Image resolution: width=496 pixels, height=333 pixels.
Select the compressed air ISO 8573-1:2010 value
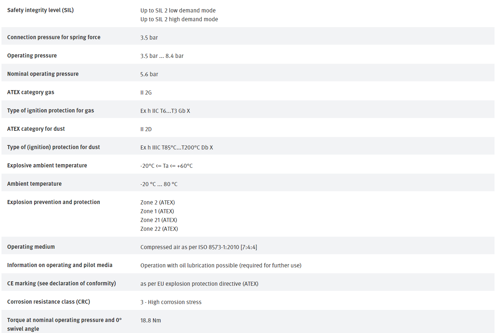(x=198, y=247)
